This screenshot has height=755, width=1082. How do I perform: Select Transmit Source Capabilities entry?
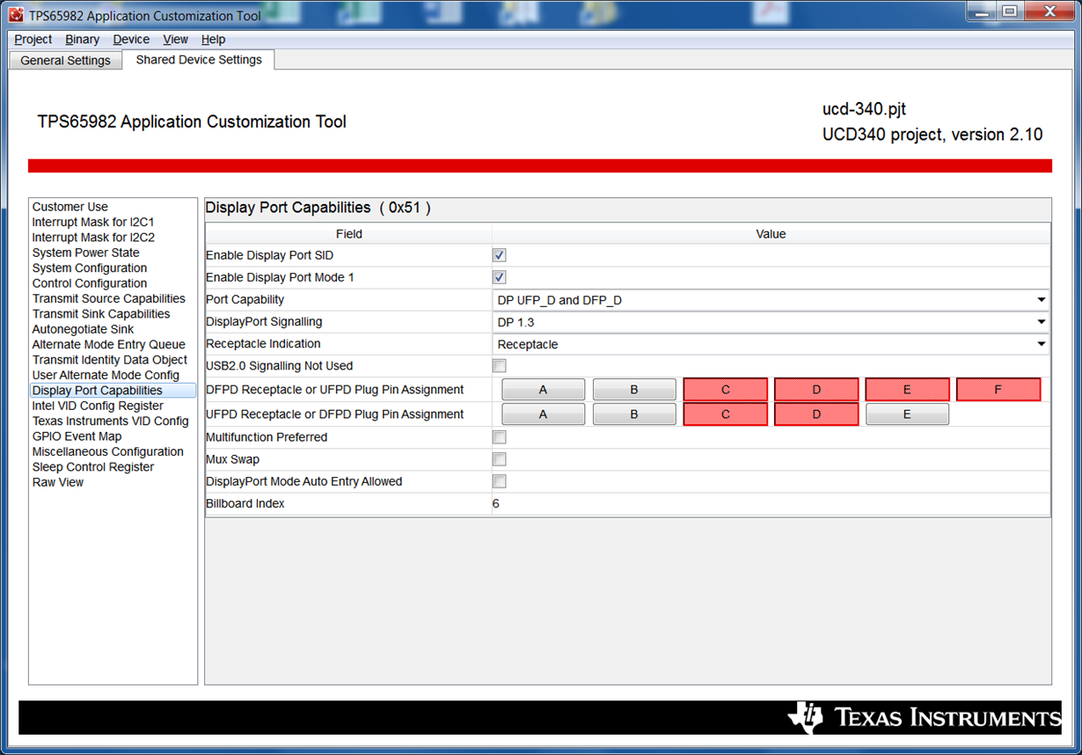(x=109, y=298)
